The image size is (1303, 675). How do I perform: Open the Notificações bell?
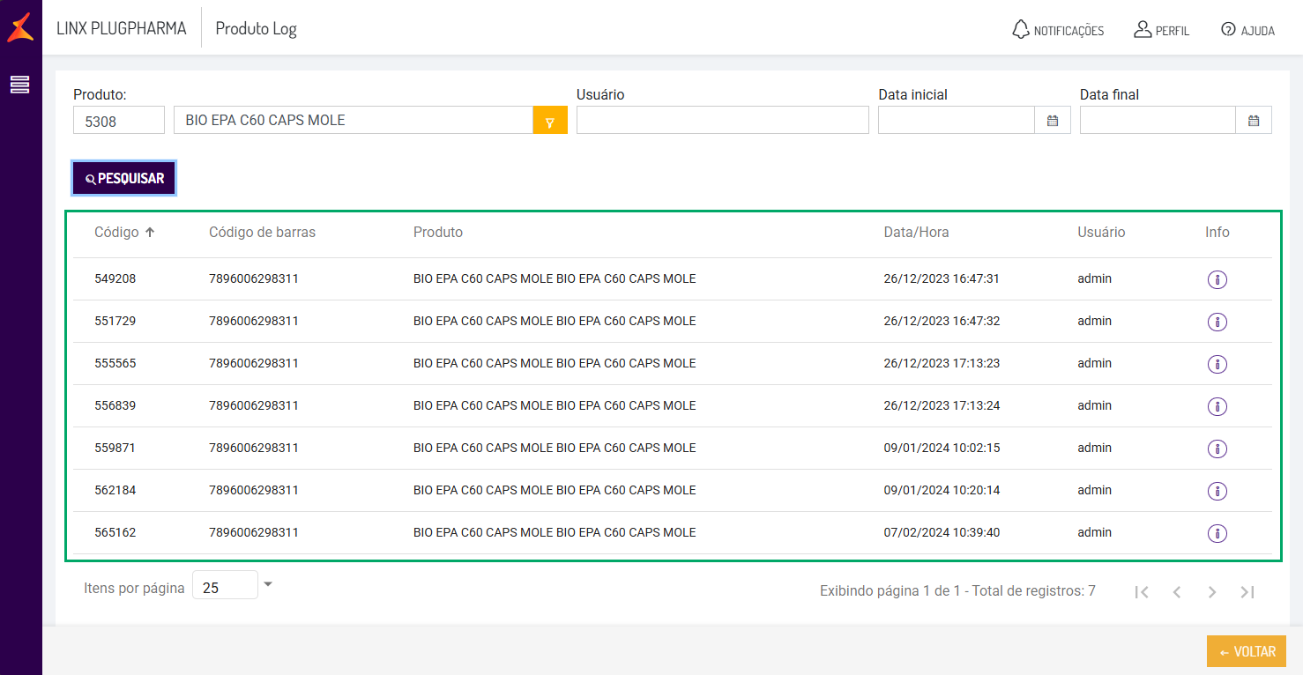click(1057, 30)
